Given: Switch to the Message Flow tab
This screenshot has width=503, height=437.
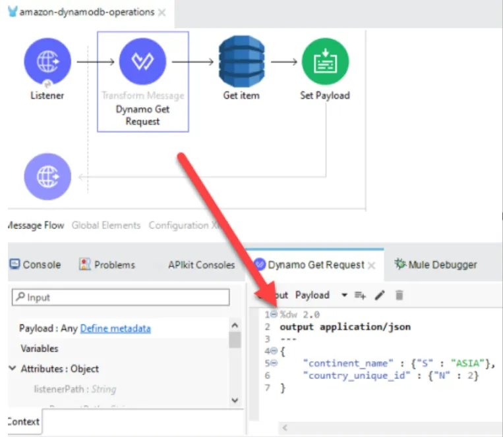Looking at the screenshot, I should pyautogui.click(x=36, y=225).
